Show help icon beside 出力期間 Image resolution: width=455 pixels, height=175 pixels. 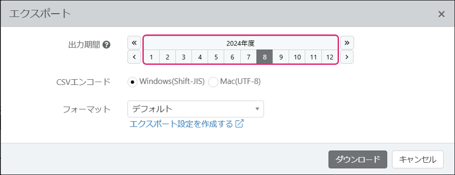coord(106,45)
